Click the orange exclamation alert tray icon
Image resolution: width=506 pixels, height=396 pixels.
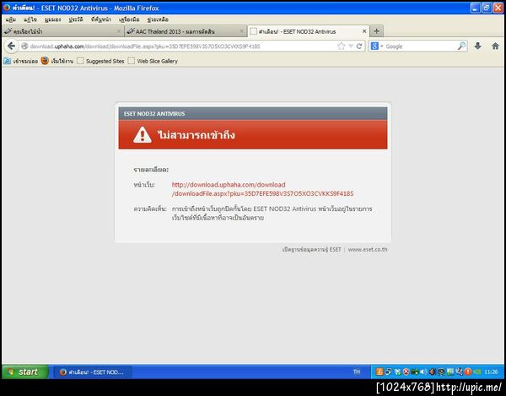(467, 372)
